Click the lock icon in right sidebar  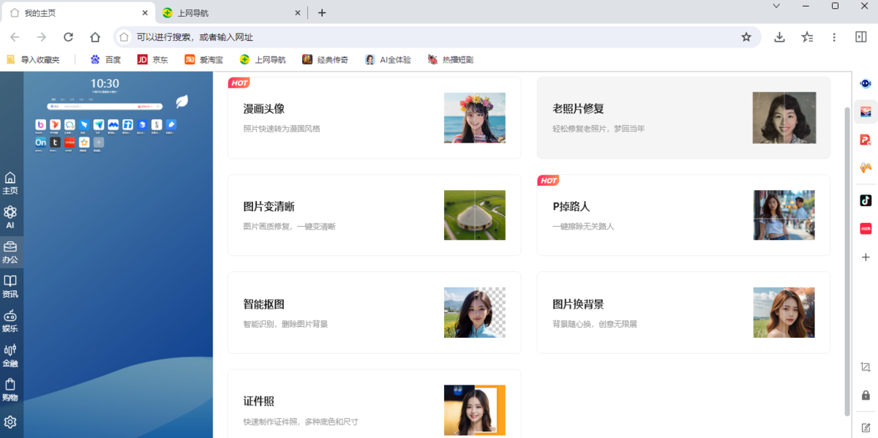click(866, 396)
